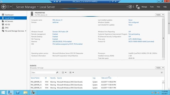
Task: Open Properties TASKS dropdown
Action: (x=160, y=15)
